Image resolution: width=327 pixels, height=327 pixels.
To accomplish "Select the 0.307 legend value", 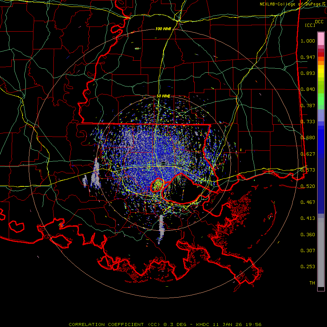I will click(x=308, y=251).
